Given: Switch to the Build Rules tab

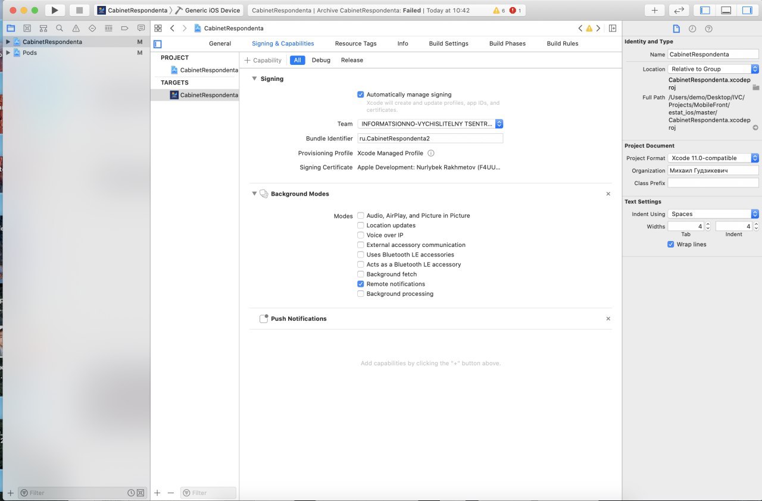Looking at the screenshot, I should click(x=563, y=43).
